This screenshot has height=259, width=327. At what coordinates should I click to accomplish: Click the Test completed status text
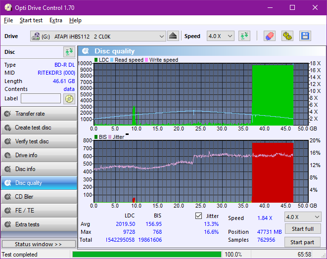click(x=20, y=255)
